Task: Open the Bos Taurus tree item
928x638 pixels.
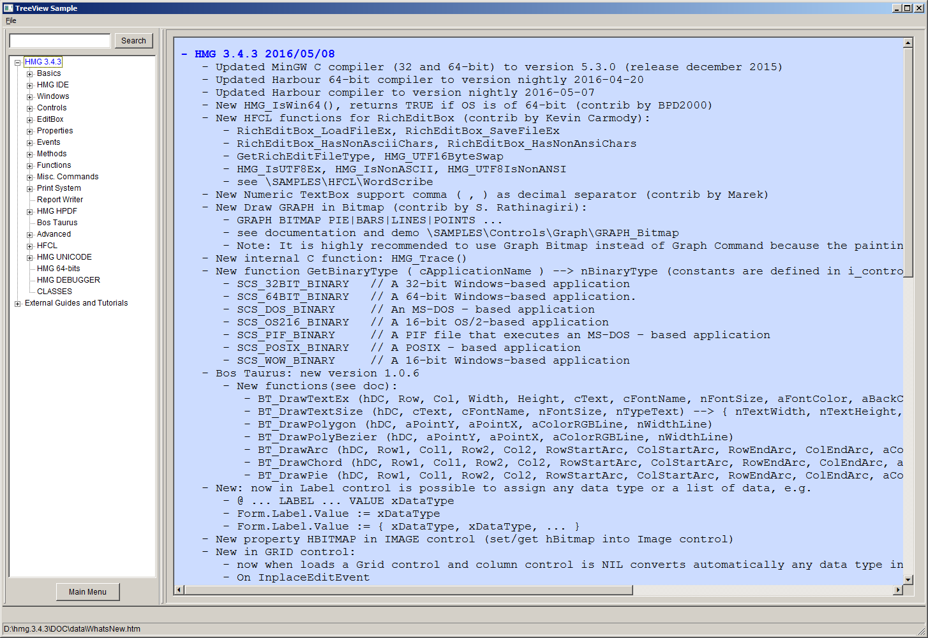Action: coord(57,223)
